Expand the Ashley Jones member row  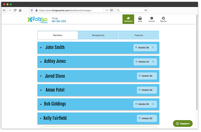tap(41, 62)
